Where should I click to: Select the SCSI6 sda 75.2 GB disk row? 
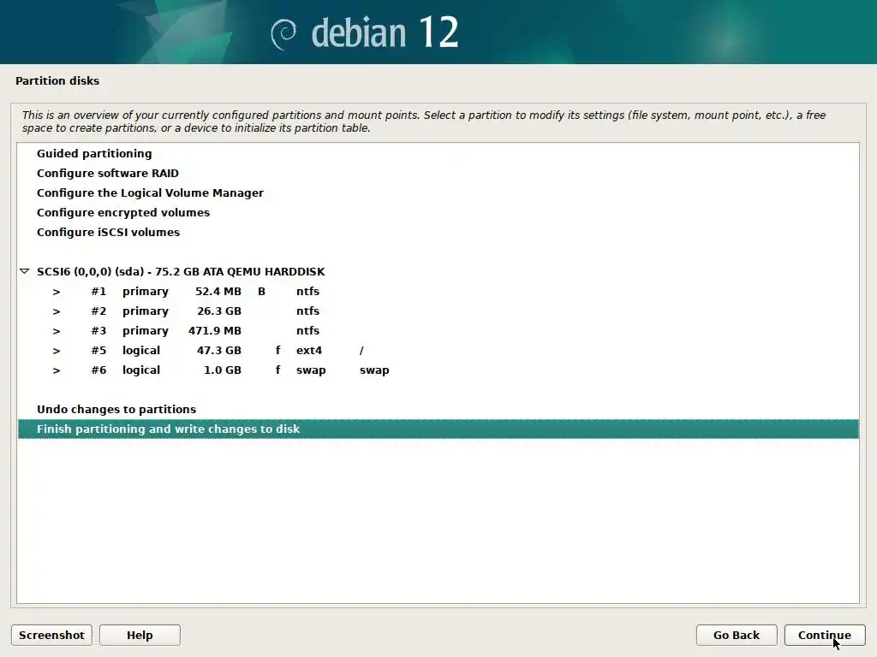click(438, 271)
